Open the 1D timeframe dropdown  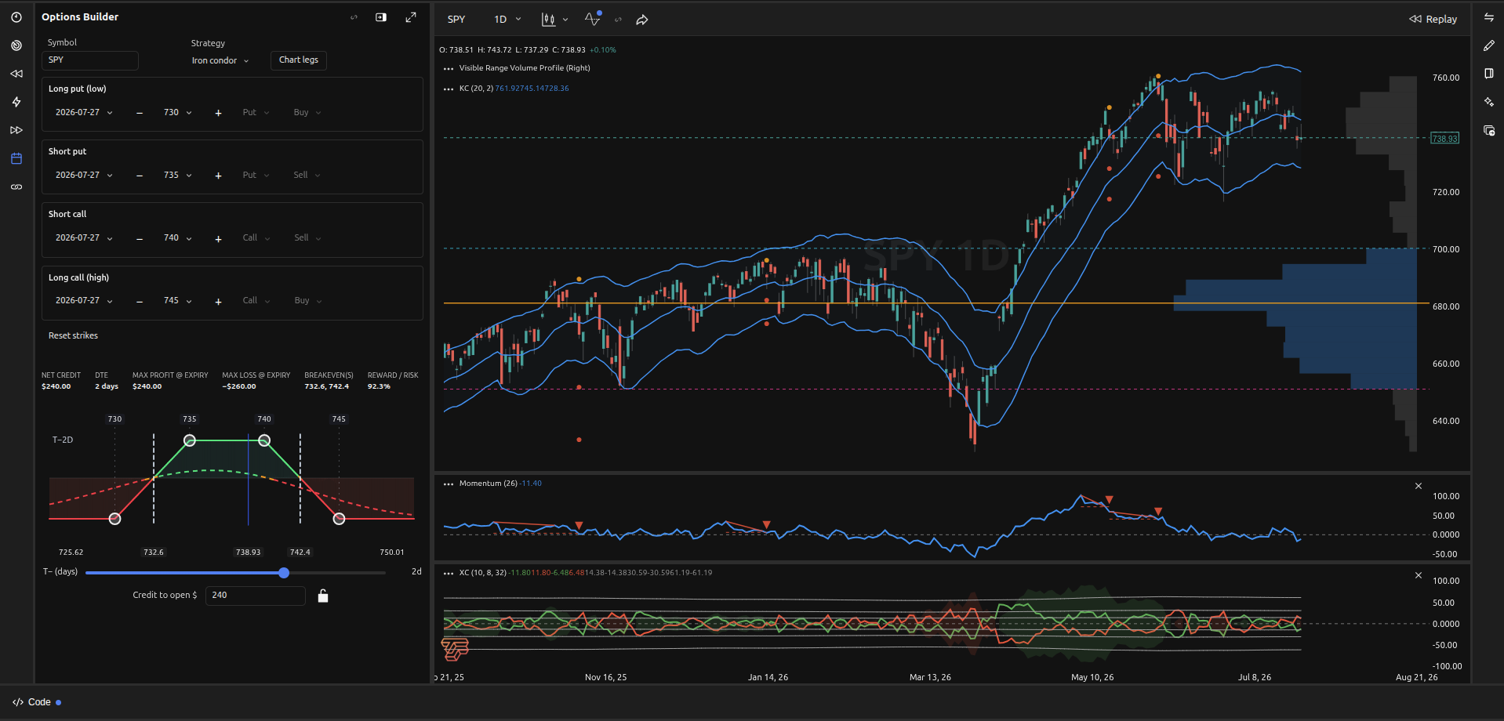507,20
